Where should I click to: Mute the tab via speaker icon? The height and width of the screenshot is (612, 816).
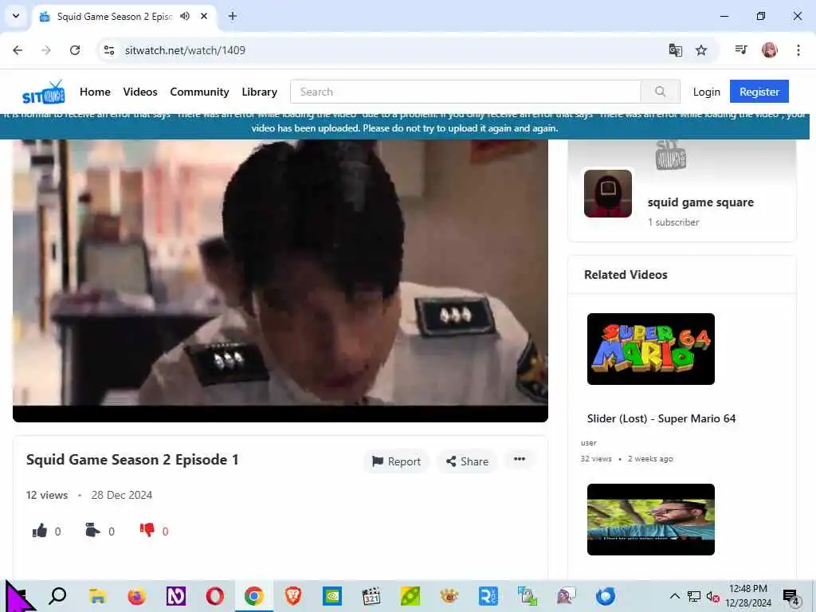pos(185,16)
